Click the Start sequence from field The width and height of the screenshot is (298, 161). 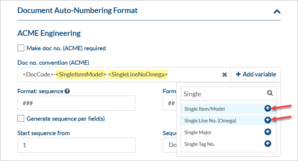click(x=76, y=145)
